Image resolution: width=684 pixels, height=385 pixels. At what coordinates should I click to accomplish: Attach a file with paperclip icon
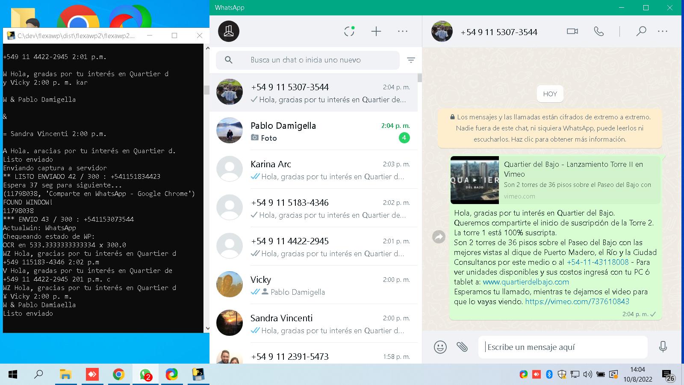(462, 347)
